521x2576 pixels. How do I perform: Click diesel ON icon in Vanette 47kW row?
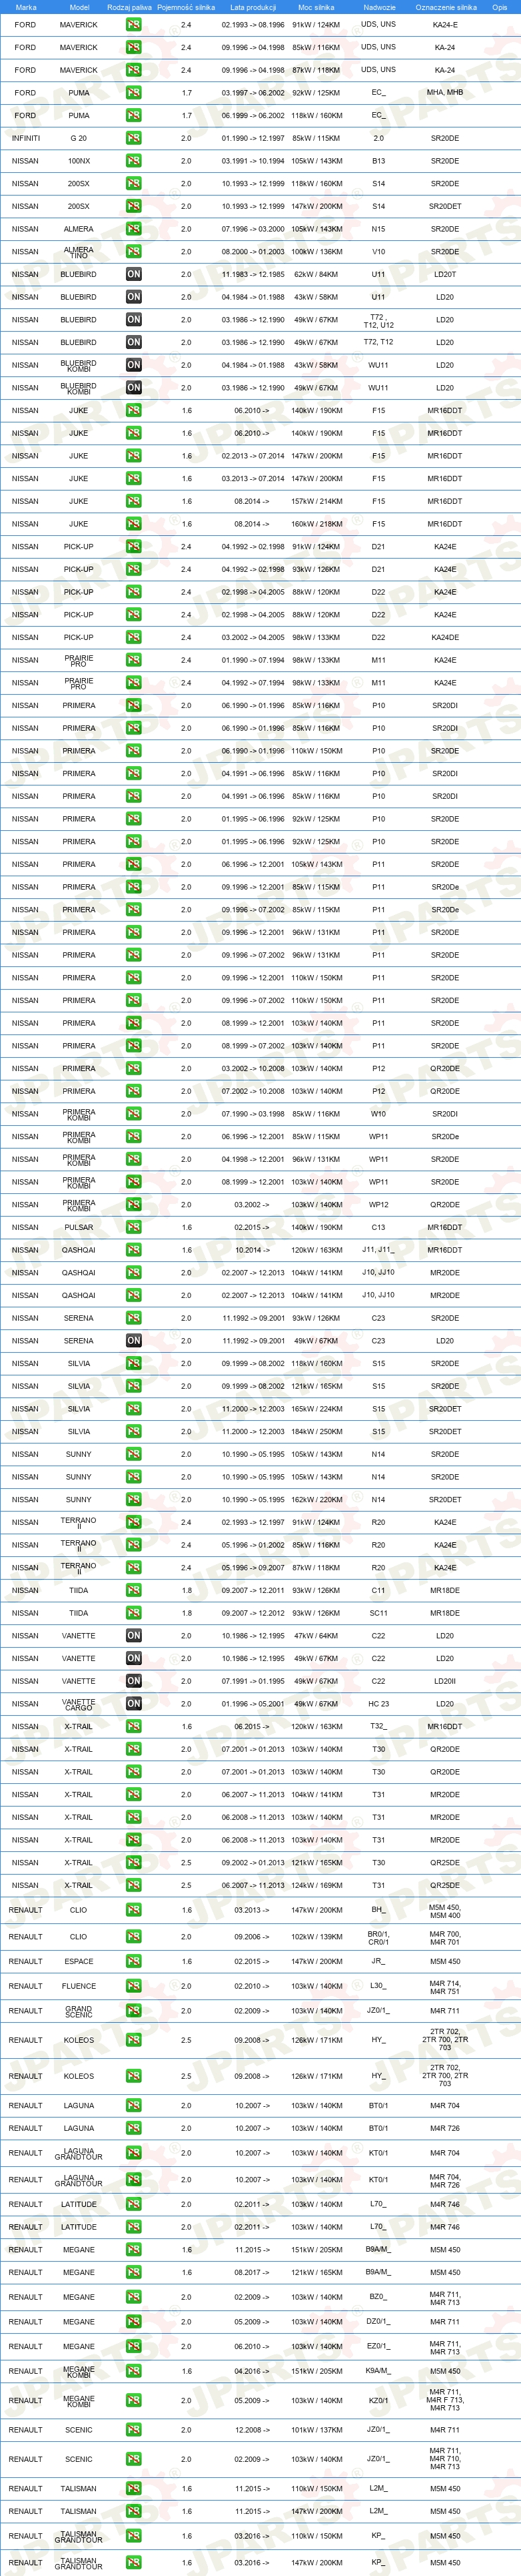click(x=134, y=1636)
